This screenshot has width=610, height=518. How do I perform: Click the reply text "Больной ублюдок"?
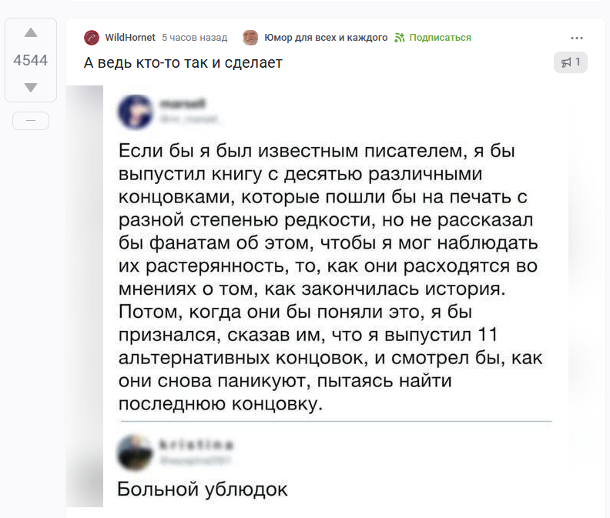(202, 489)
